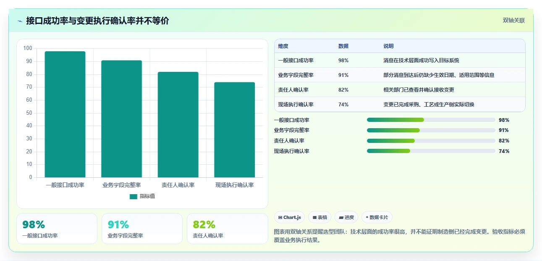Click the teal legend swatch for 指标值
Image resolution: width=542 pixels, height=261 pixels.
pos(134,196)
